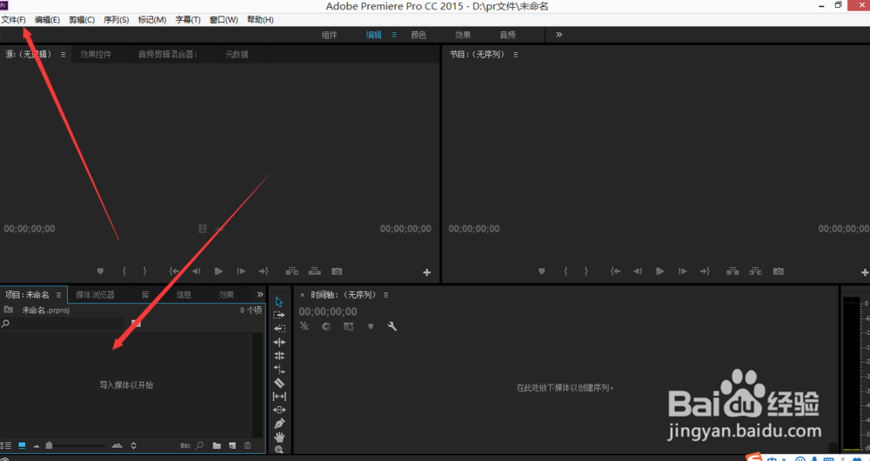The height and width of the screenshot is (461, 870).
Task: Click Automate to Sequence icon in Project panel
Action: pos(185,445)
